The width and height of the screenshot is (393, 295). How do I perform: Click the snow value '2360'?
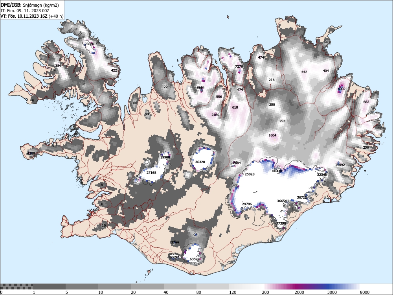click(x=215, y=115)
